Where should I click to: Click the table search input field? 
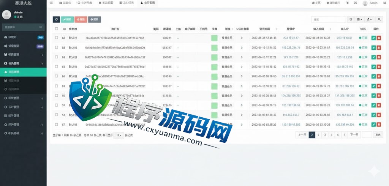tap(329, 19)
